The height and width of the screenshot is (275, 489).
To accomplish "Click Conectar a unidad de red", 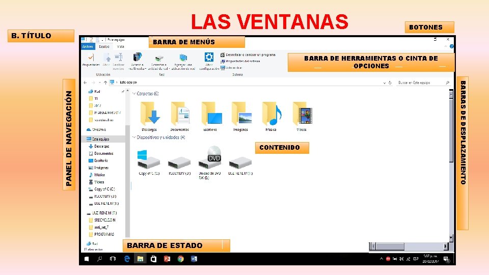I will pos(159,62).
